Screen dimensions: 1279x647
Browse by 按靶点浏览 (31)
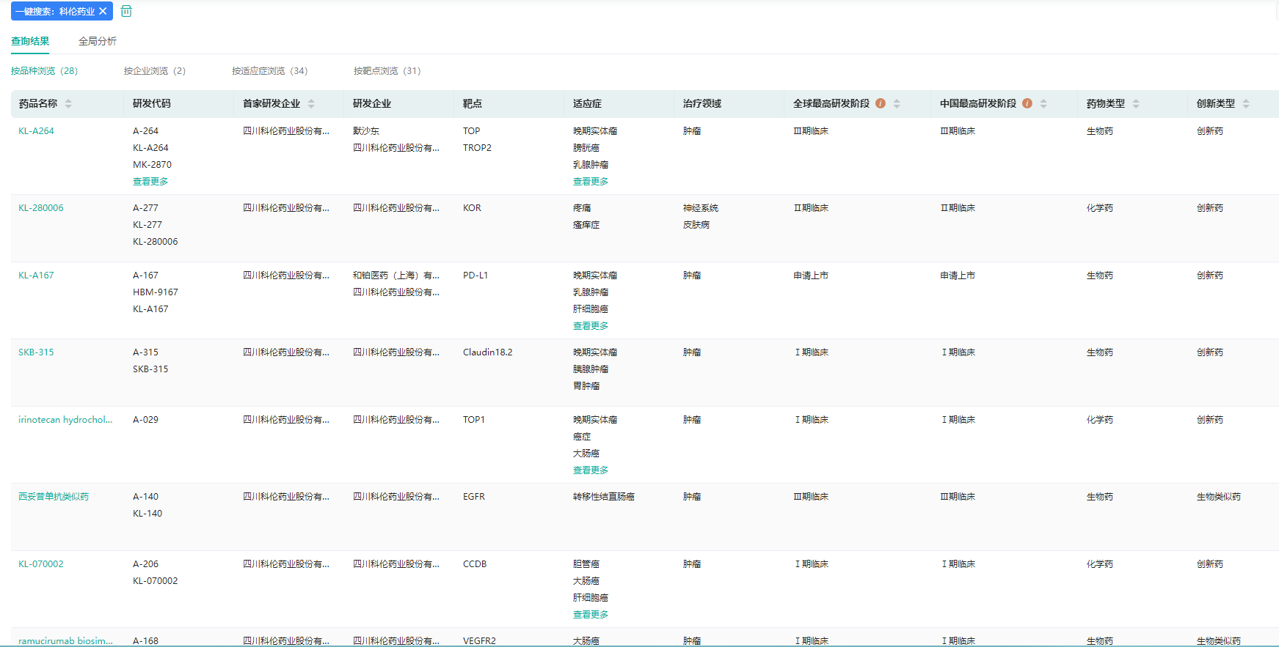387,71
